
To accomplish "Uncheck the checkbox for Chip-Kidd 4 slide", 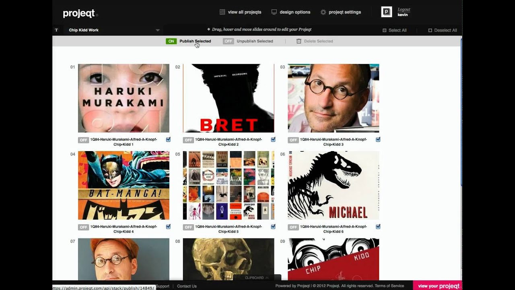I will point(168,226).
